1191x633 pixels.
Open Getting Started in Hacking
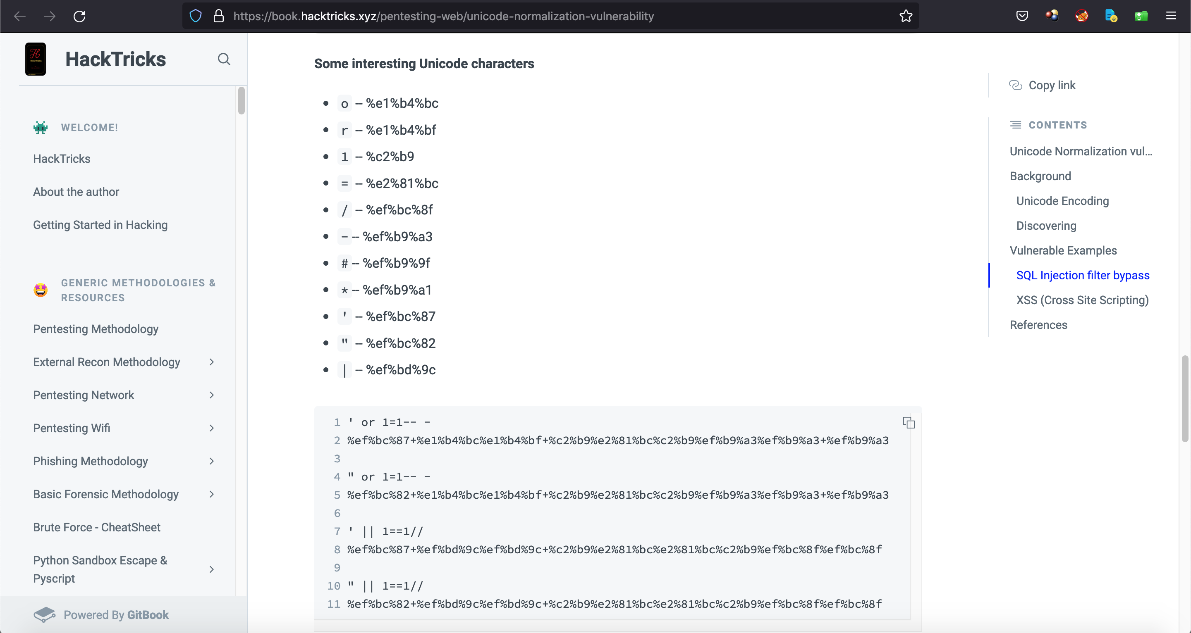tap(100, 225)
